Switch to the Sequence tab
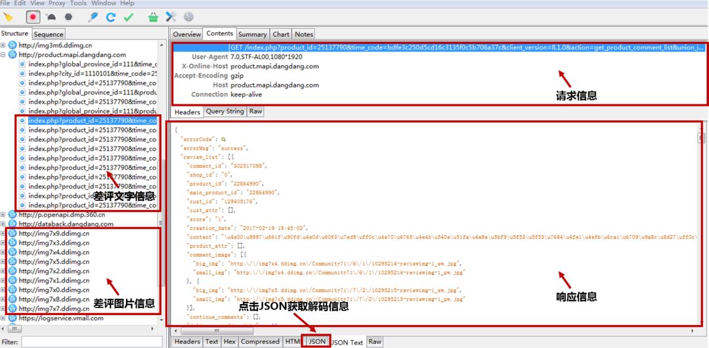The width and height of the screenshot is (709, 348). tap(49, 34)
